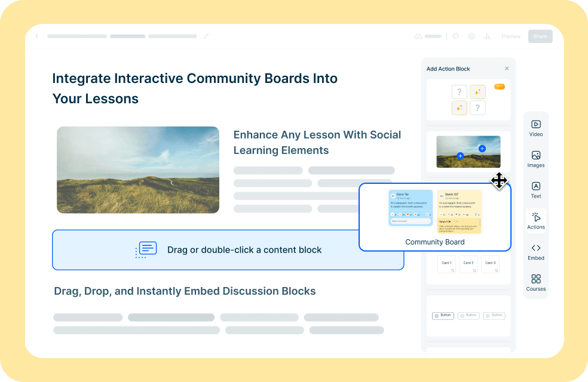Open the lesson Preview
Screen dimensions: 588x382
[511, 36]
